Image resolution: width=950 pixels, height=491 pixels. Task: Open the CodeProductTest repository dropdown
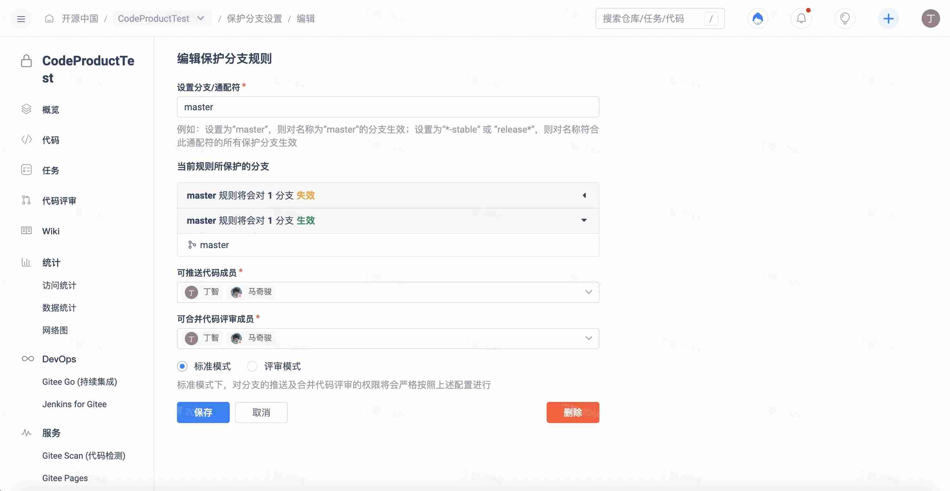pos(162,18)
